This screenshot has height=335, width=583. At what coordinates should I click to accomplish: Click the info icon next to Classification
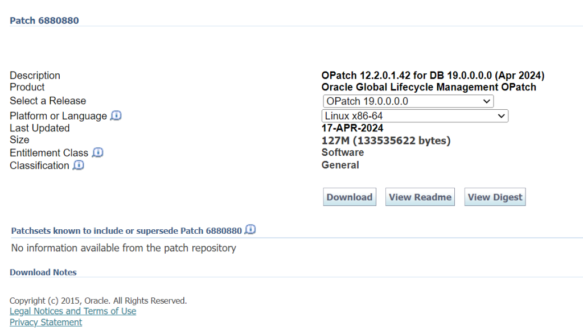coord(79,165)
